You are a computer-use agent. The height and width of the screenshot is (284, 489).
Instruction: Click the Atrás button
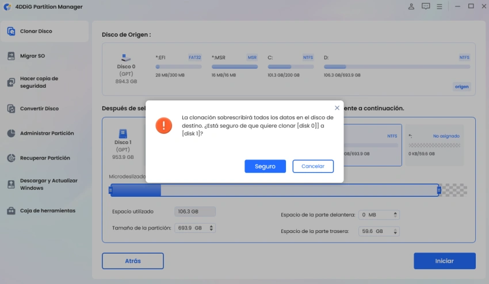[133, 260]
